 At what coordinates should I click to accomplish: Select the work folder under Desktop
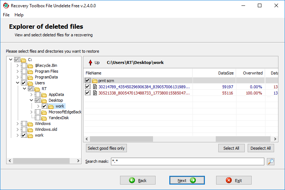tap(60, 106)
